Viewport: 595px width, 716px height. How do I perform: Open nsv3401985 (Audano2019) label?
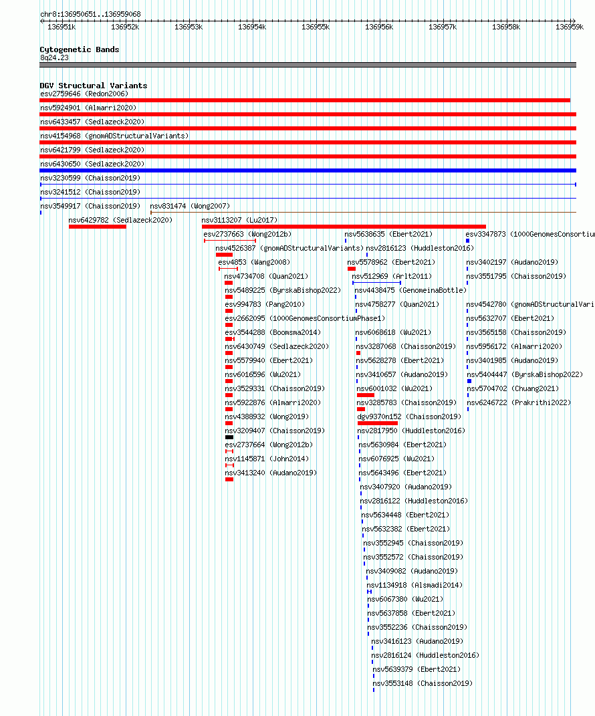pyautogui.click(x=512, y=361)
